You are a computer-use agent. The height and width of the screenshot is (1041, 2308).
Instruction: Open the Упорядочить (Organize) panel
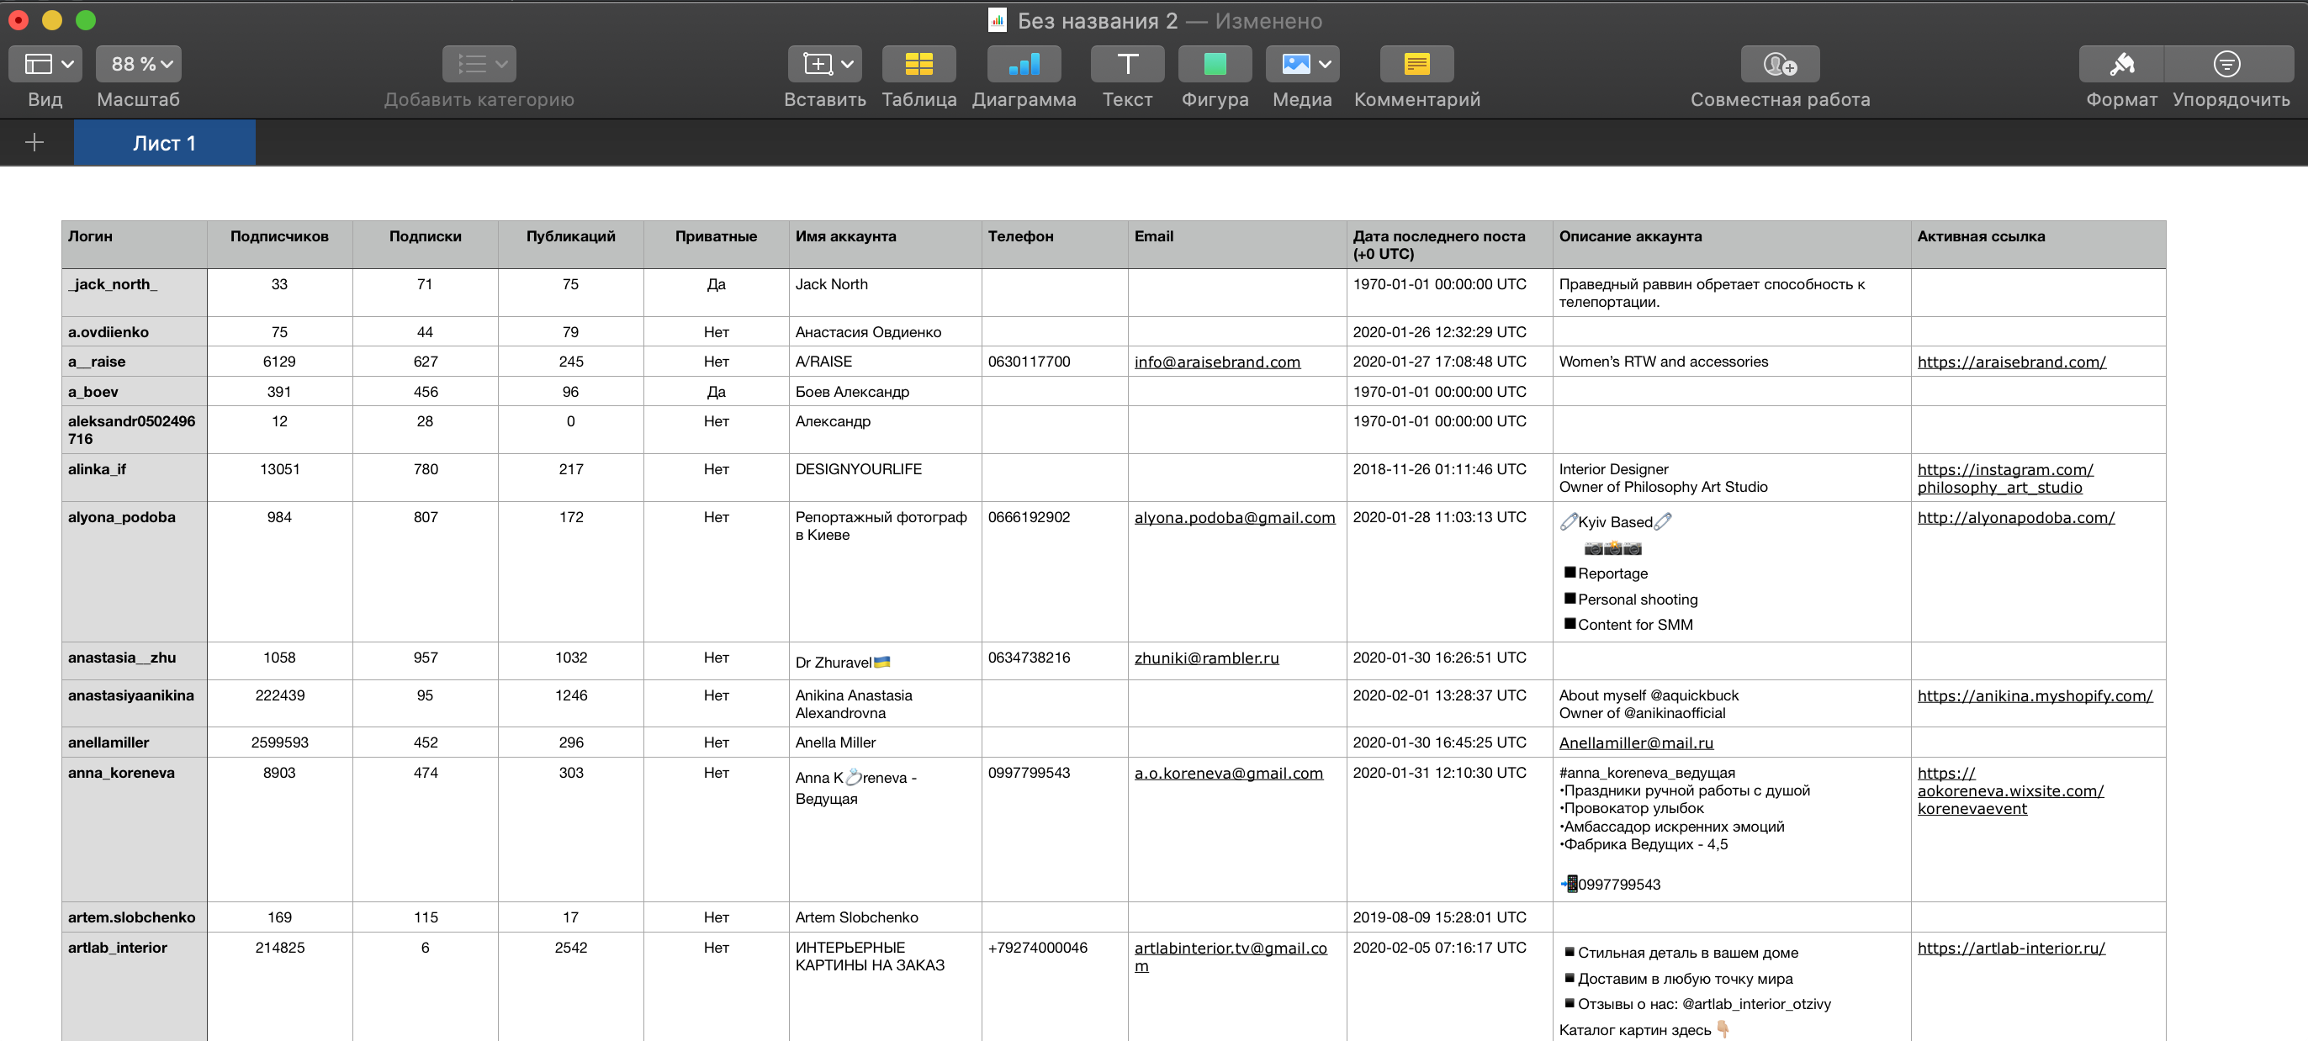pyautogui.click(x=2226, y=64)
